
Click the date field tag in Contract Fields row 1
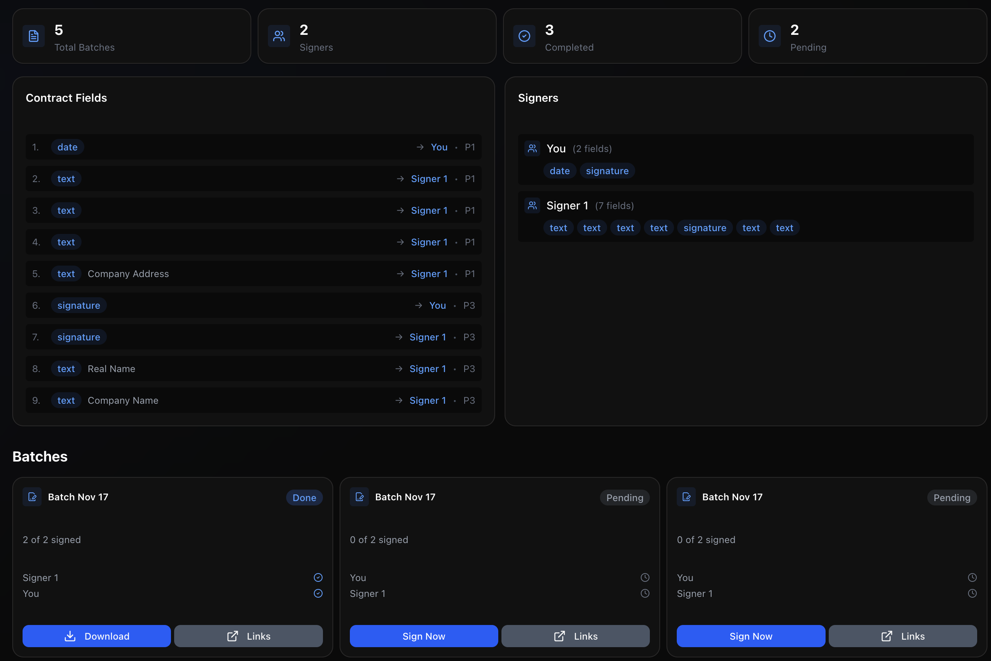67,147
